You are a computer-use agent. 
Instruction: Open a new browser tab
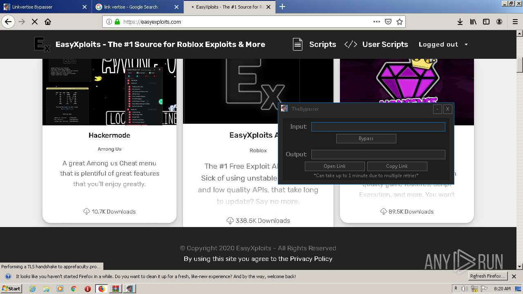[282, 7]
